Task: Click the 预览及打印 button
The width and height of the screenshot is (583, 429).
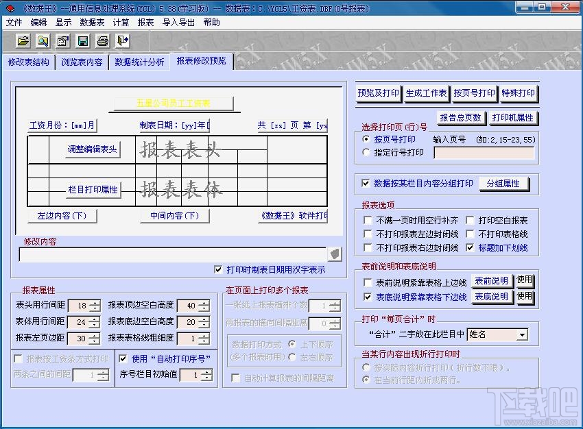Action: click(378, 93)
